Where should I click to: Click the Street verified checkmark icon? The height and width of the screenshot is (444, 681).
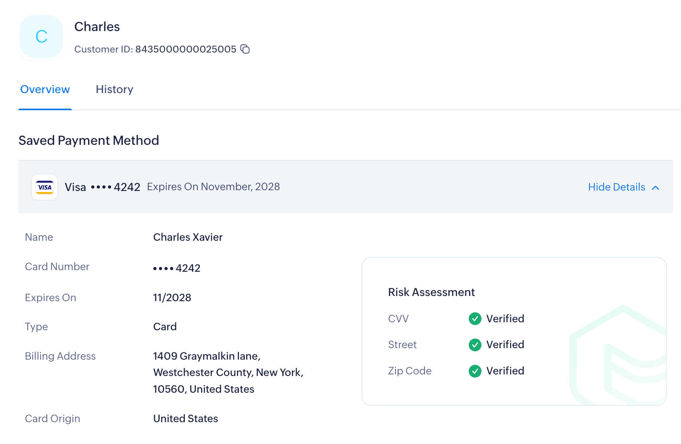pyautogui.click(x=475, y=345)
